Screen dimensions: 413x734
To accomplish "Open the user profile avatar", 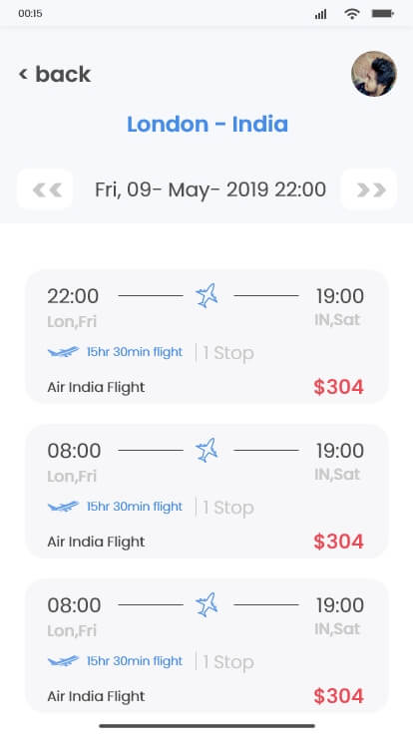I will click(374, 74).
